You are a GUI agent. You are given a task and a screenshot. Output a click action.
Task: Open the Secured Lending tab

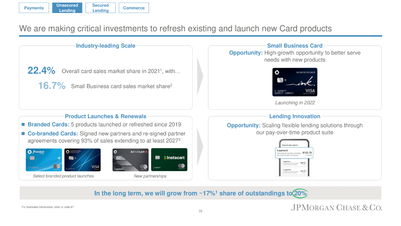tap(100, 7)
